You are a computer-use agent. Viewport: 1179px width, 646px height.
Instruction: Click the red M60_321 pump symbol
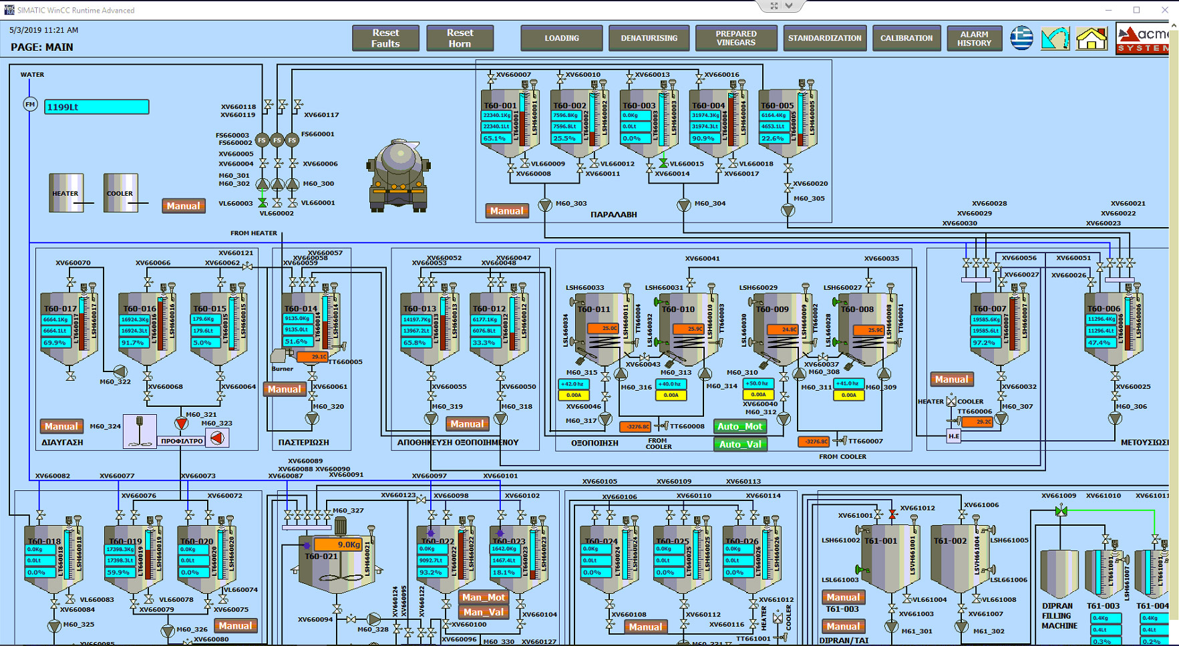coord(181,424)
